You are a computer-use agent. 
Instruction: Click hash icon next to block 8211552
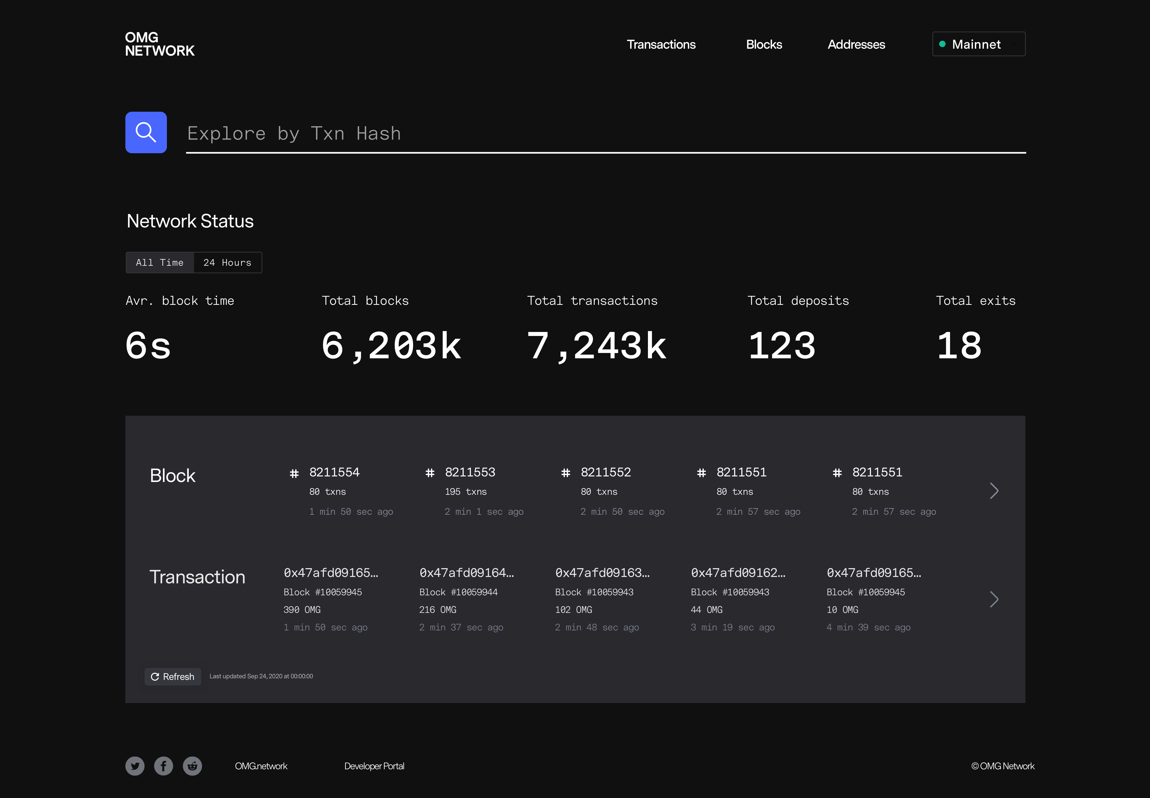565,473
